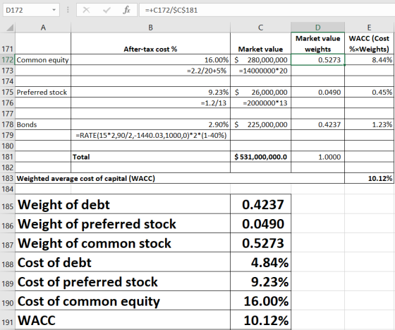Click the 1.0000 total weight cell
Image resolution: width=395 pixels, height=330 pixels.
coord(317,157)
